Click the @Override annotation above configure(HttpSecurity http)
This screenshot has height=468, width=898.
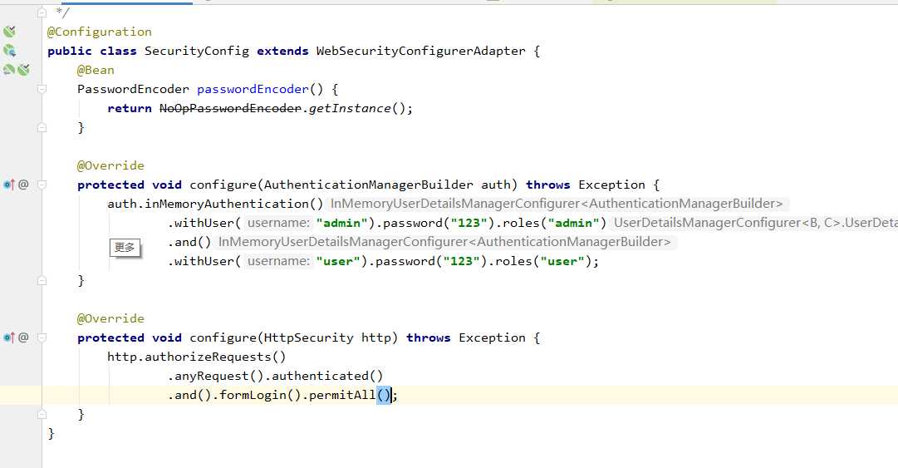coord(110,318)
